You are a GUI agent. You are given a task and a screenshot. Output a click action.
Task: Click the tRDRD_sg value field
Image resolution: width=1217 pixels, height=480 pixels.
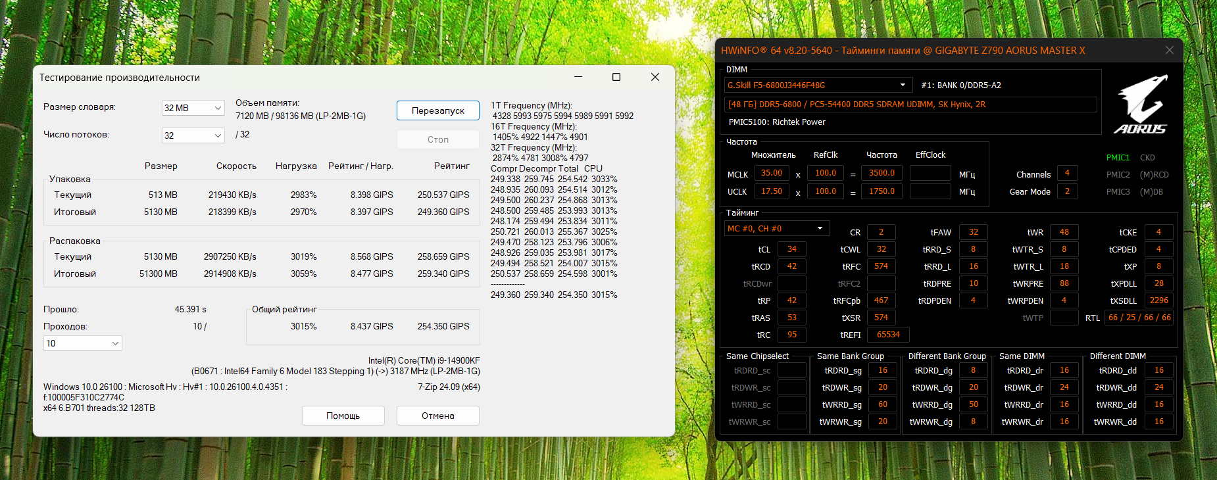[x=883, y=370]
